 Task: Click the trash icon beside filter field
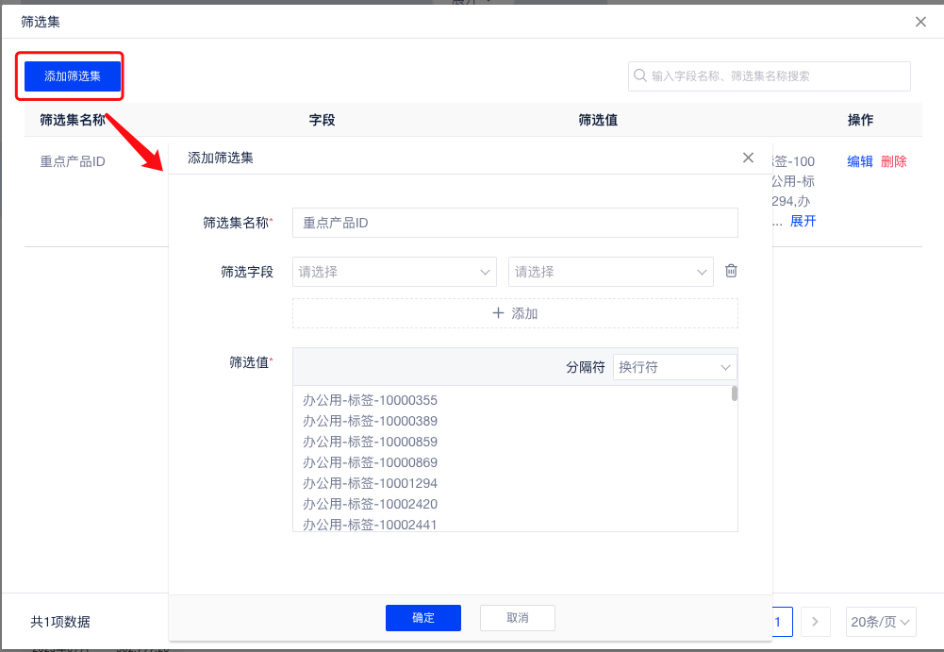pyautogui.click(x=731, y=272)
